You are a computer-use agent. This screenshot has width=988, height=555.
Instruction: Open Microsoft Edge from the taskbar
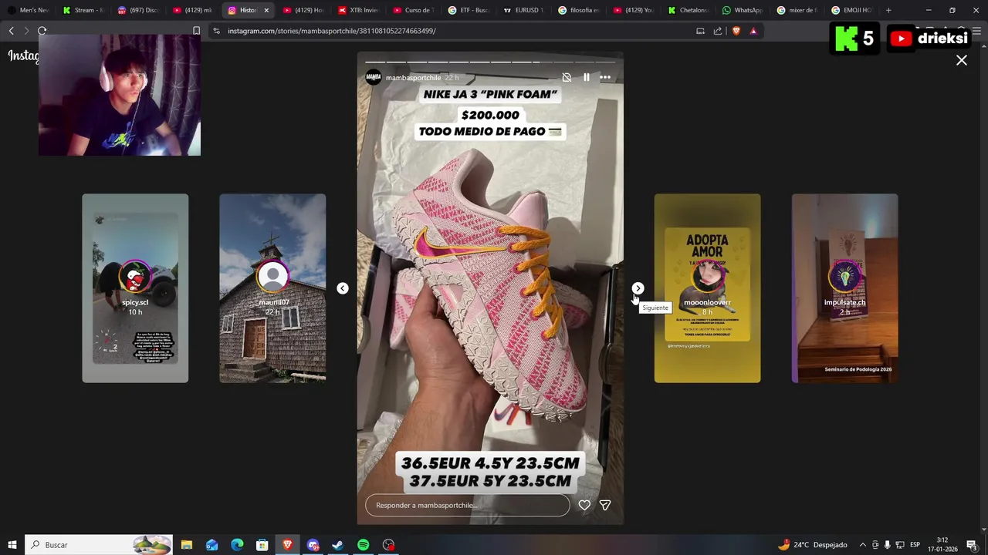point(237,545)
